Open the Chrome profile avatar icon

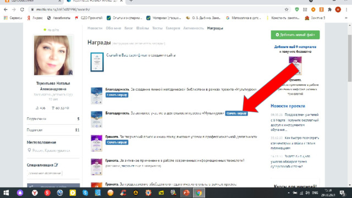[x=338, y=9]
